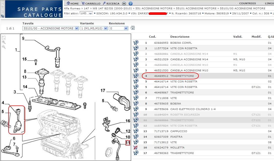The width and height of the screenshot is (274, 161).
Task: Click W8 147 BZ/DS (2000-2010) breadcrumb
Action: [112, 8]
